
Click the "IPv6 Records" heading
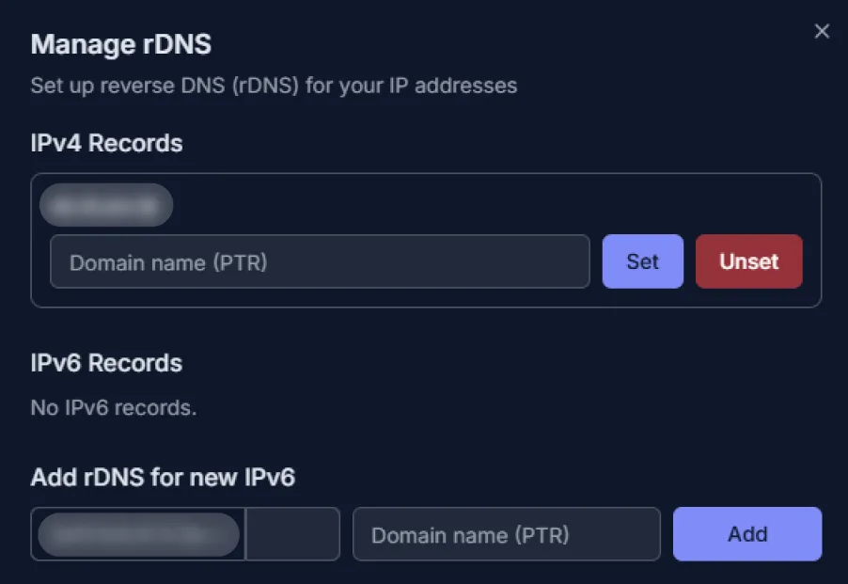tap(106, 363)
